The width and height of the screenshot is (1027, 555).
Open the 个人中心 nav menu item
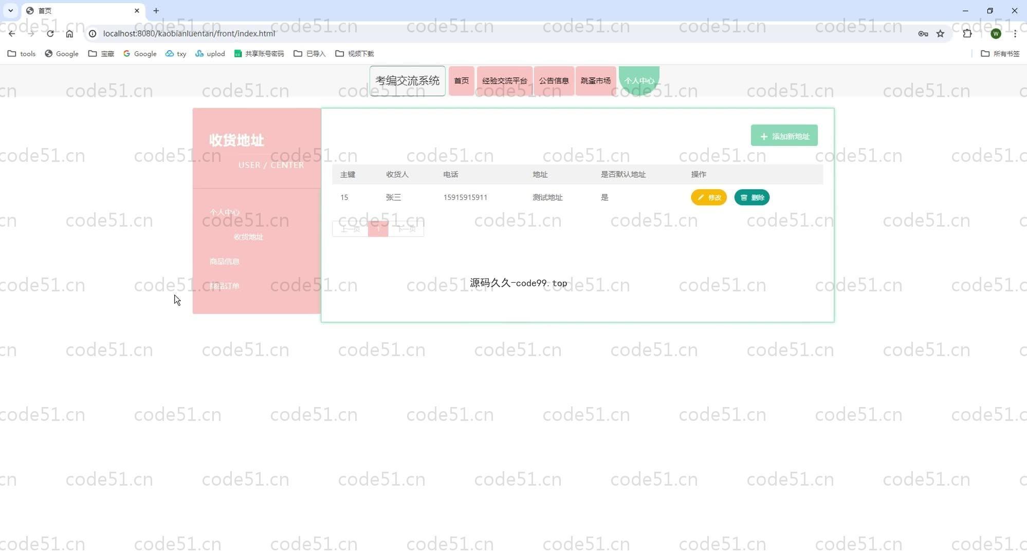point(639,81)
